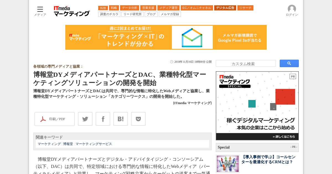This screenshot has width=332, height=174.
Task: Click the マーケティング keyword link
Action: [x=49, y=144]
